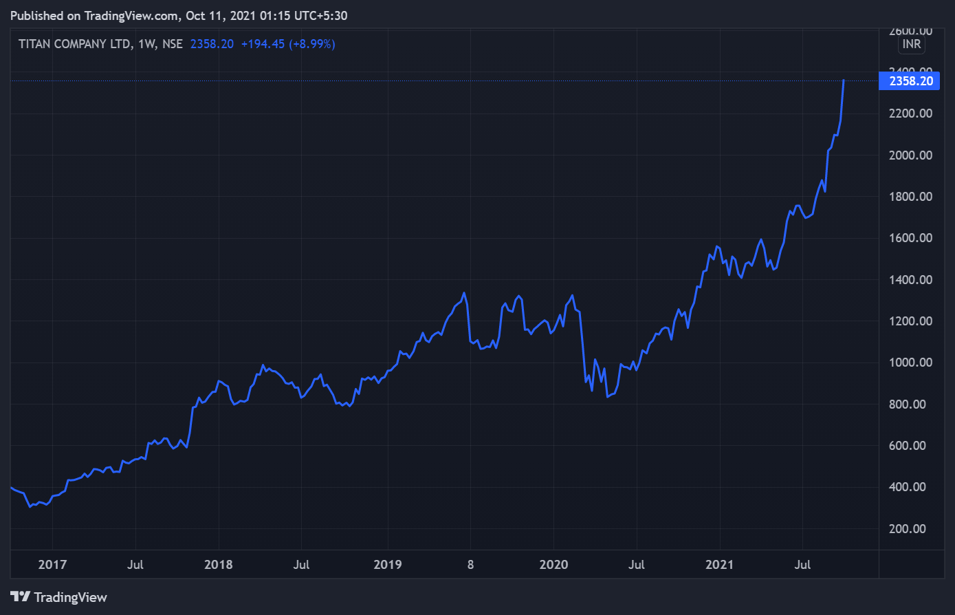Click the 1200.00 price axis label
Viewport: 955px width, 615px height.
click(x=910, y=321)
